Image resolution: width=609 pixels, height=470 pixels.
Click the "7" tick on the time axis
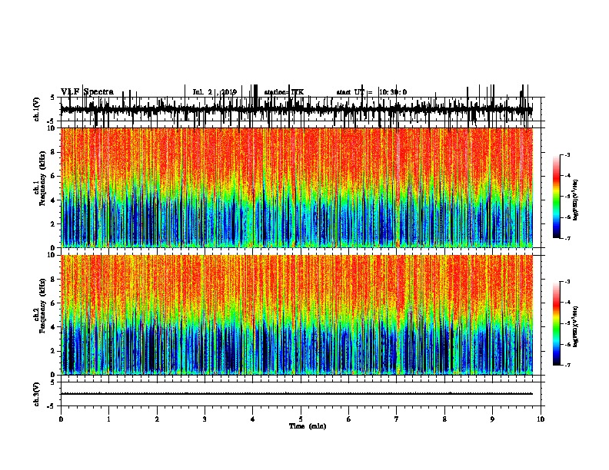[x=397, y=419]
